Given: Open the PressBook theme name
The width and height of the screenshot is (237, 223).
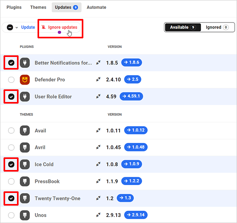Looking at the screenshot, I should point(47,181).
